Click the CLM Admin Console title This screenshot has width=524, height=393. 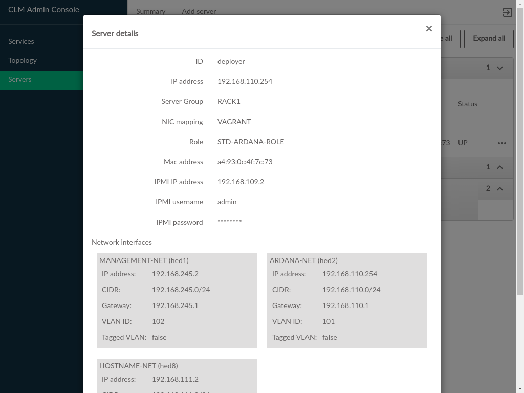43,10
